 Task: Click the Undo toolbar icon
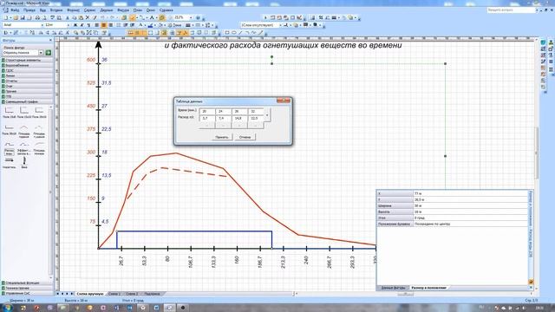coord(102,17)
